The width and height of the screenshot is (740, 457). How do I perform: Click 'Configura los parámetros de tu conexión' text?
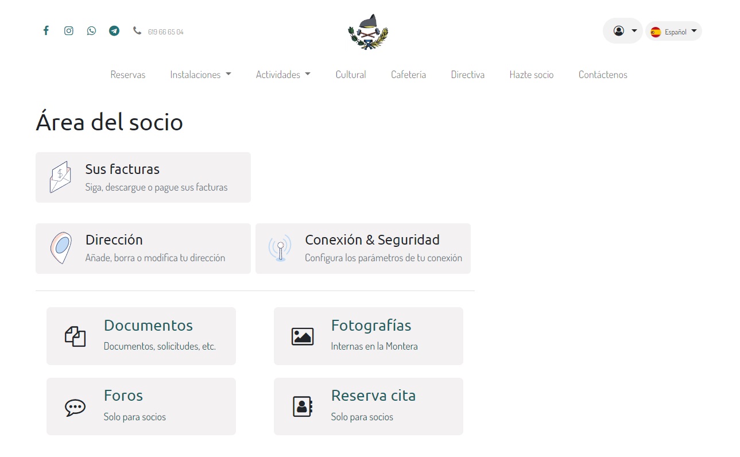pyautogui.click(x=383, y=258)
